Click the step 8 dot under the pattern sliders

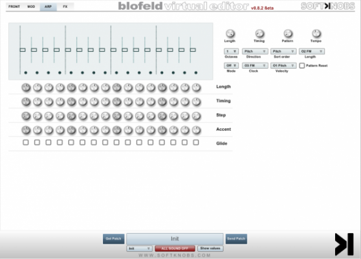click(x=105, y=73)
